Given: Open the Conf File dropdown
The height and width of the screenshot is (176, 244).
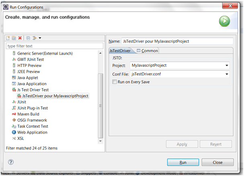Looking at the screenshot, I should tap(227, 74).
